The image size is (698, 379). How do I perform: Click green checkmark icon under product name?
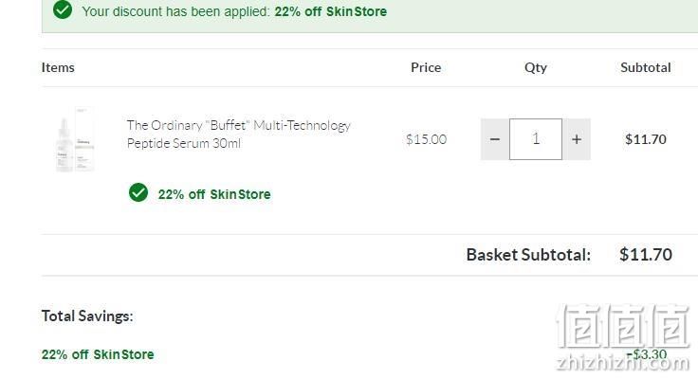(138, 192)
